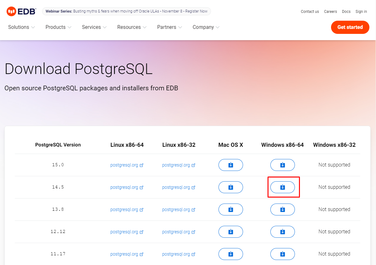The image size is (376, 265).
Task: Click the '14.5' version cell
Action: 58,187
